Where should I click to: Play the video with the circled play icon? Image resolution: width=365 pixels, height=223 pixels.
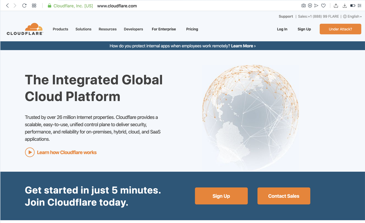coord(30,152)
